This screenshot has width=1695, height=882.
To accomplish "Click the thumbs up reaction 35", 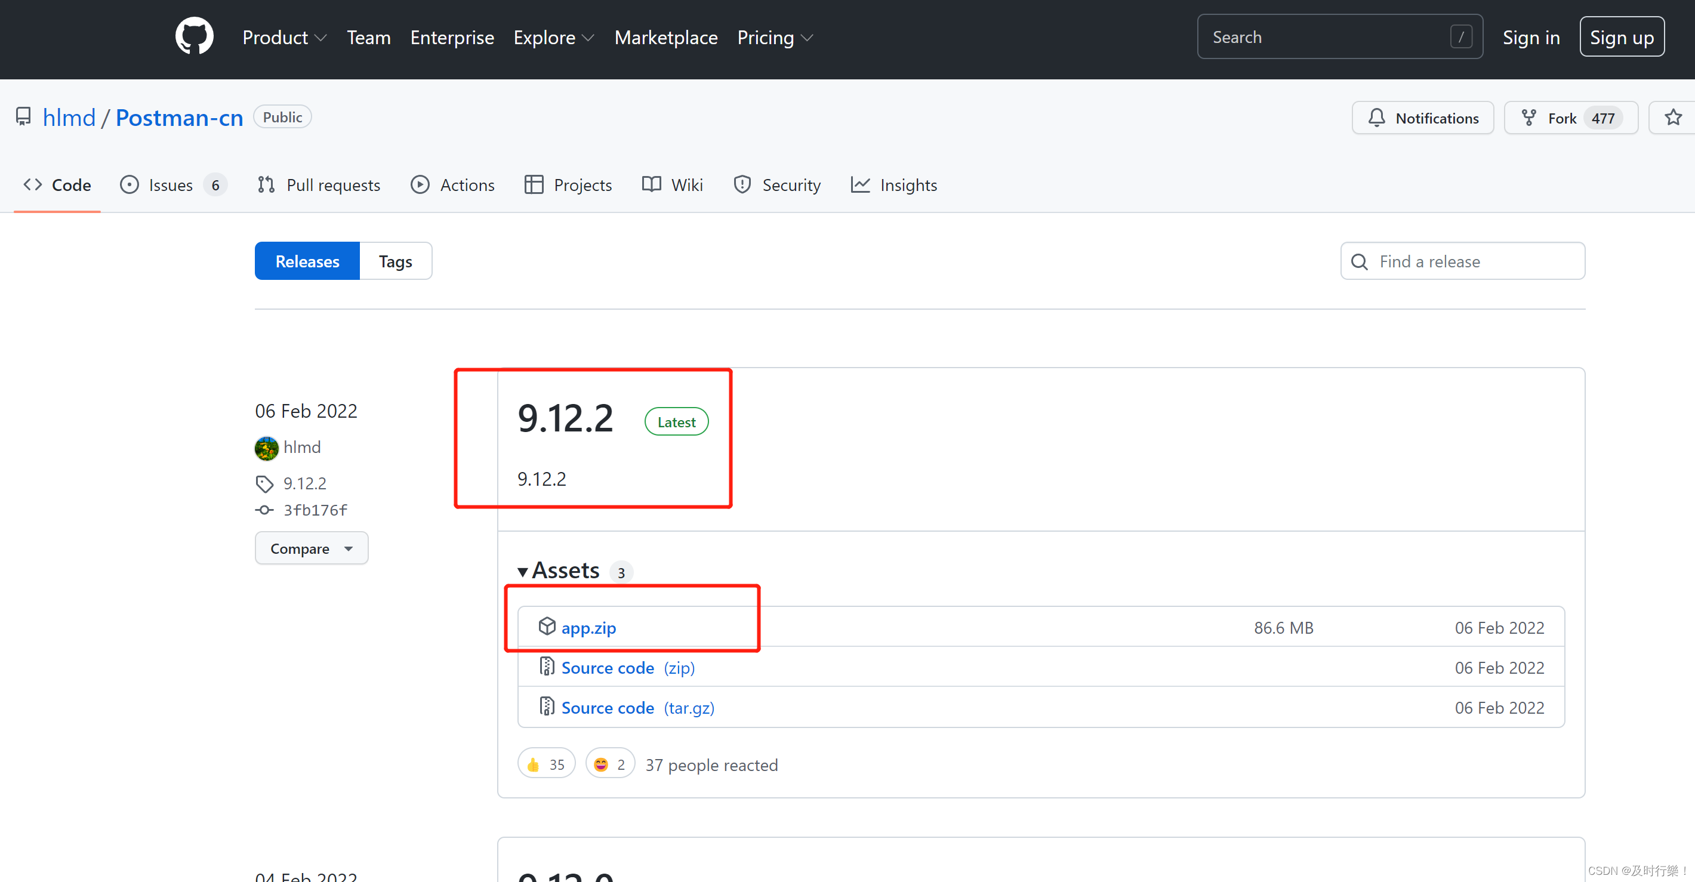I will pyautogui.click(x=546, y=764).
